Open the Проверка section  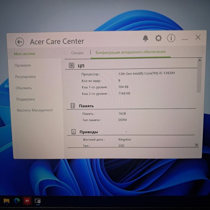coord(22,65)
